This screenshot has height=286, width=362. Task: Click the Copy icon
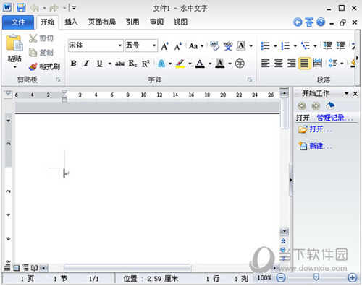pyautogui.click(x=33, y=52)
